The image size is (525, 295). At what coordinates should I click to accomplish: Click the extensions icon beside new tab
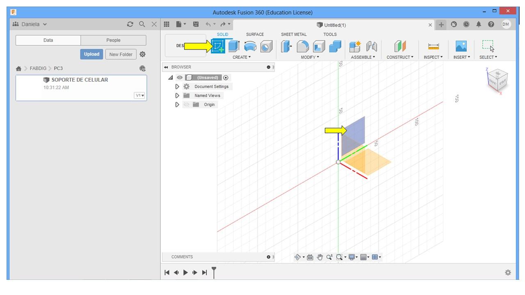[454, 25]
